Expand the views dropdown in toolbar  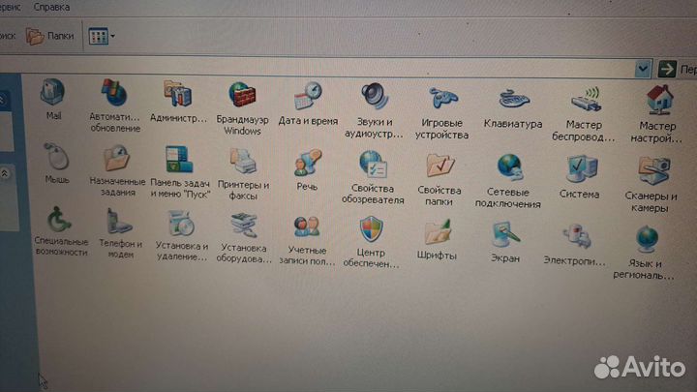coord(113,37)
